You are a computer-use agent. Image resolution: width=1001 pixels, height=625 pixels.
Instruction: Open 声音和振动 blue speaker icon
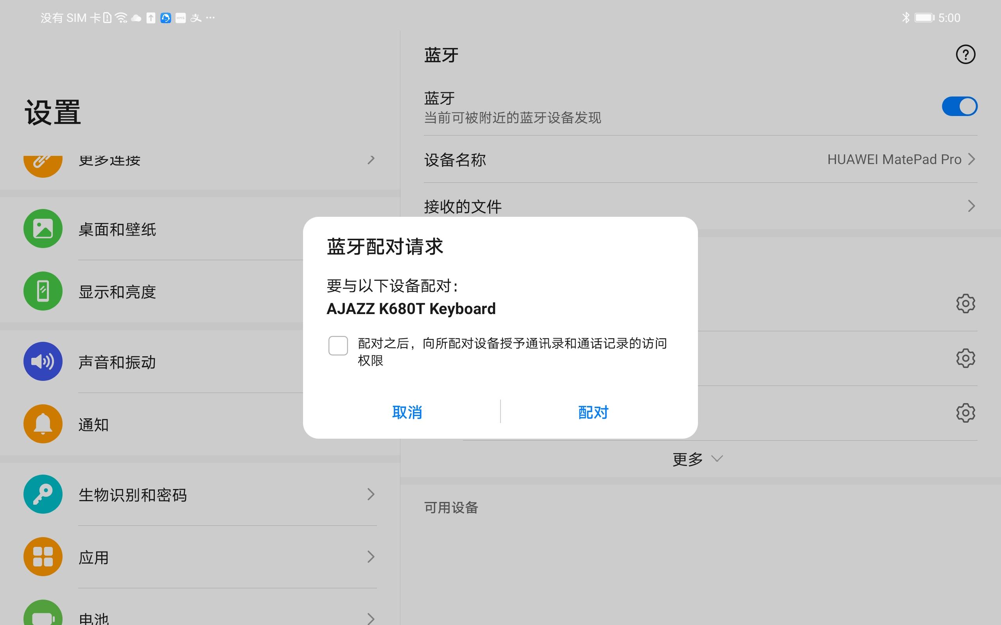43,361
